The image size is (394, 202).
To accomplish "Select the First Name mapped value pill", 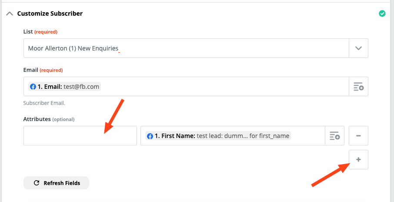I will (x=218, y=136).
